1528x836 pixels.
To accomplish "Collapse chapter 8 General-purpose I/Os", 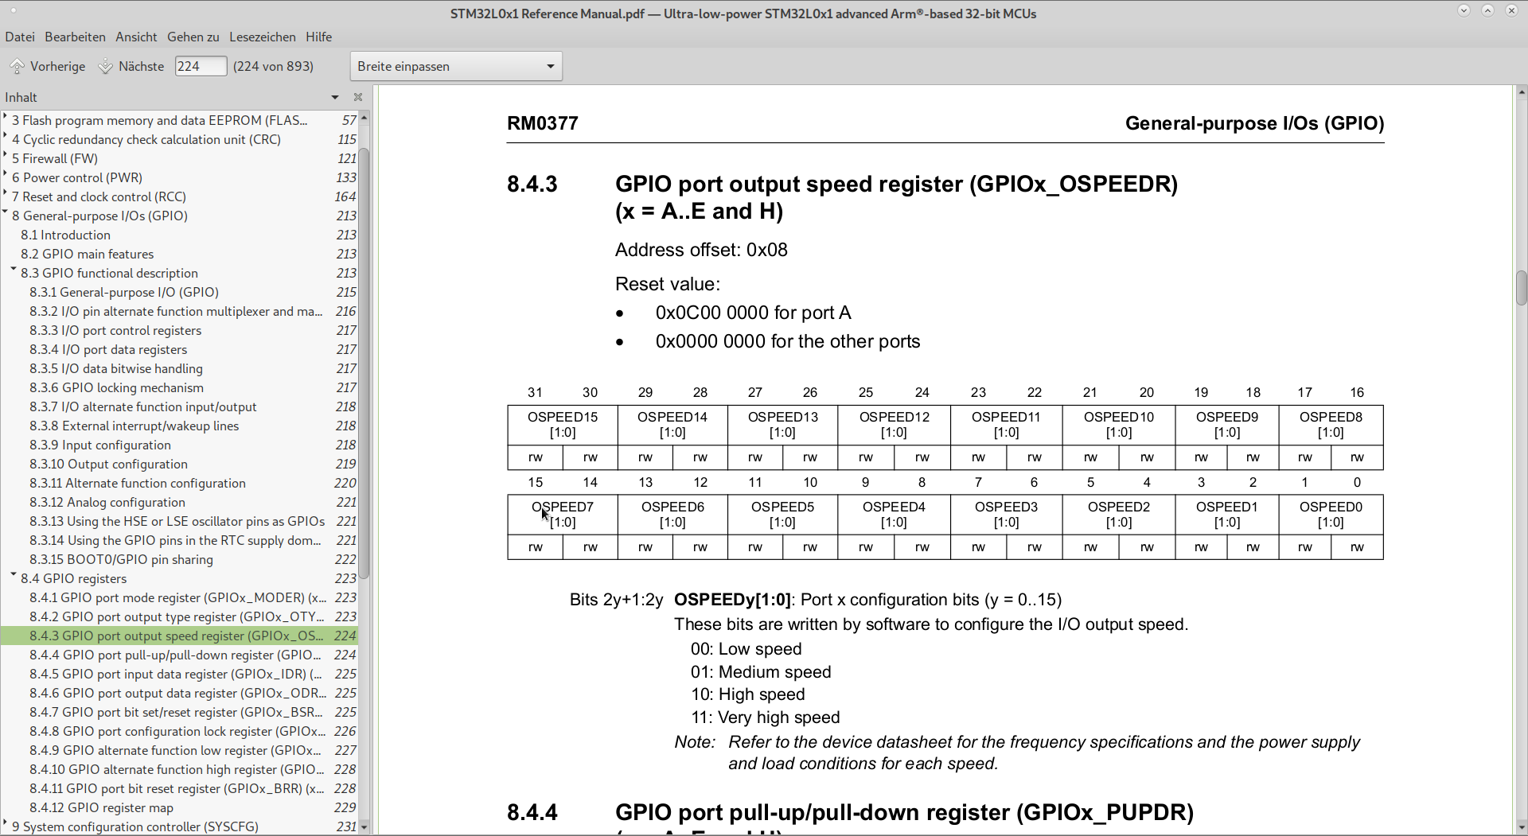I will [6, 212].
